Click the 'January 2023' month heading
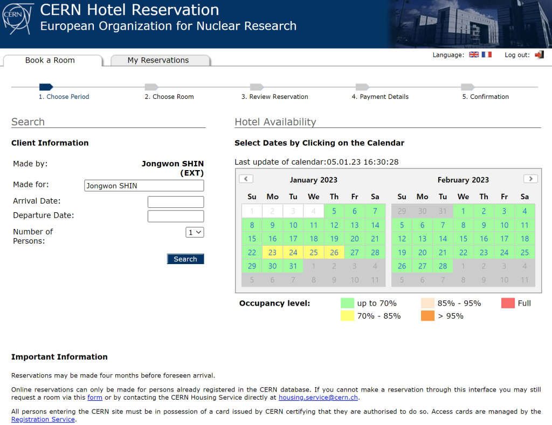The width and height of the screenshot is (552, 425). 313,180
